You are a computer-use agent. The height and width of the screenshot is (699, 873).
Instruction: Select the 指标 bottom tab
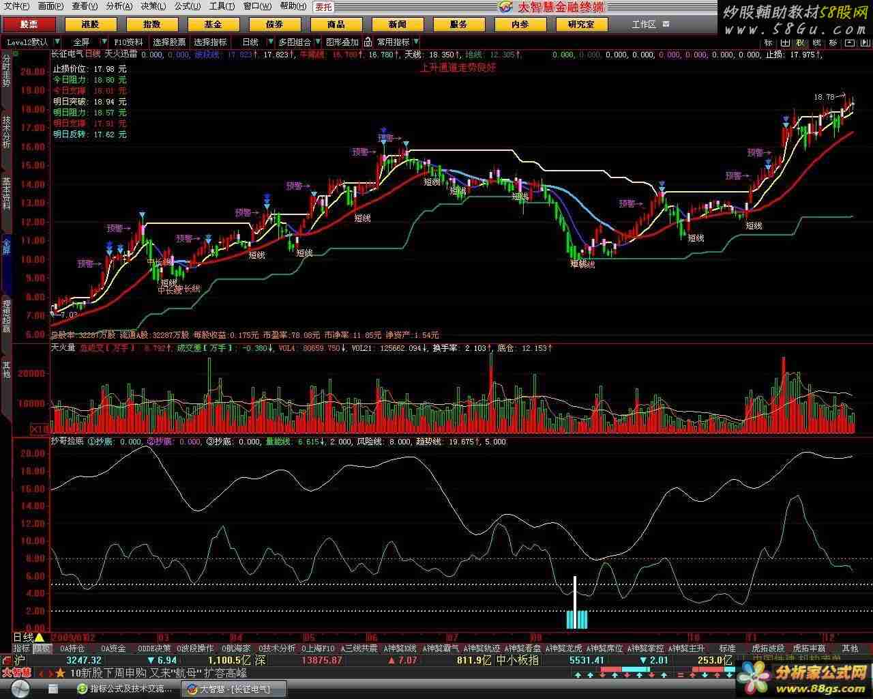tap(22, 648)
